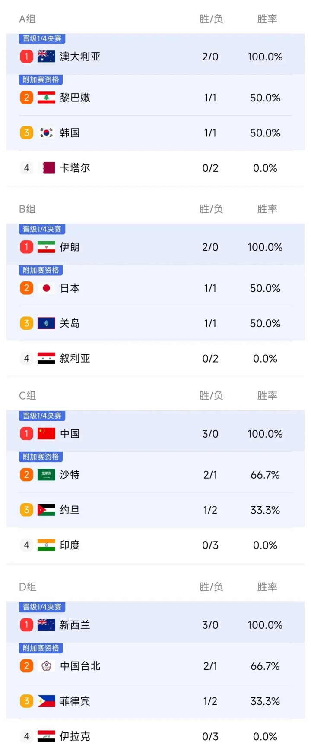Select the C组 group header
The height and width of the screenshot is (744, 311).
point(28,395)
